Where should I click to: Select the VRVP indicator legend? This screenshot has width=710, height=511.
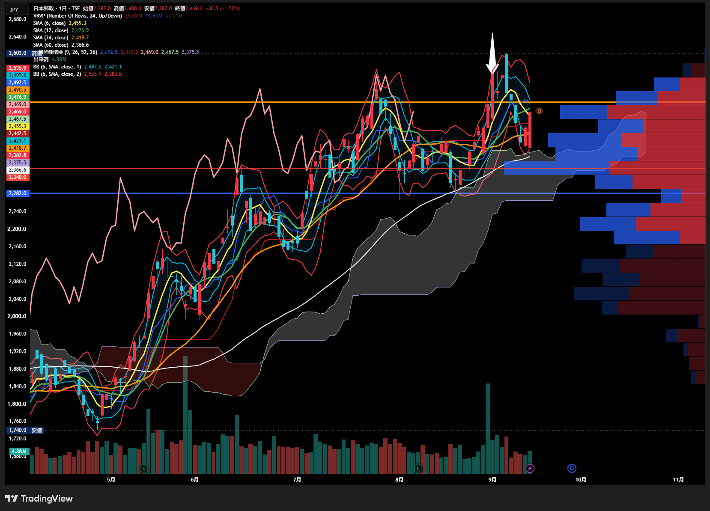tap(78, 16)
